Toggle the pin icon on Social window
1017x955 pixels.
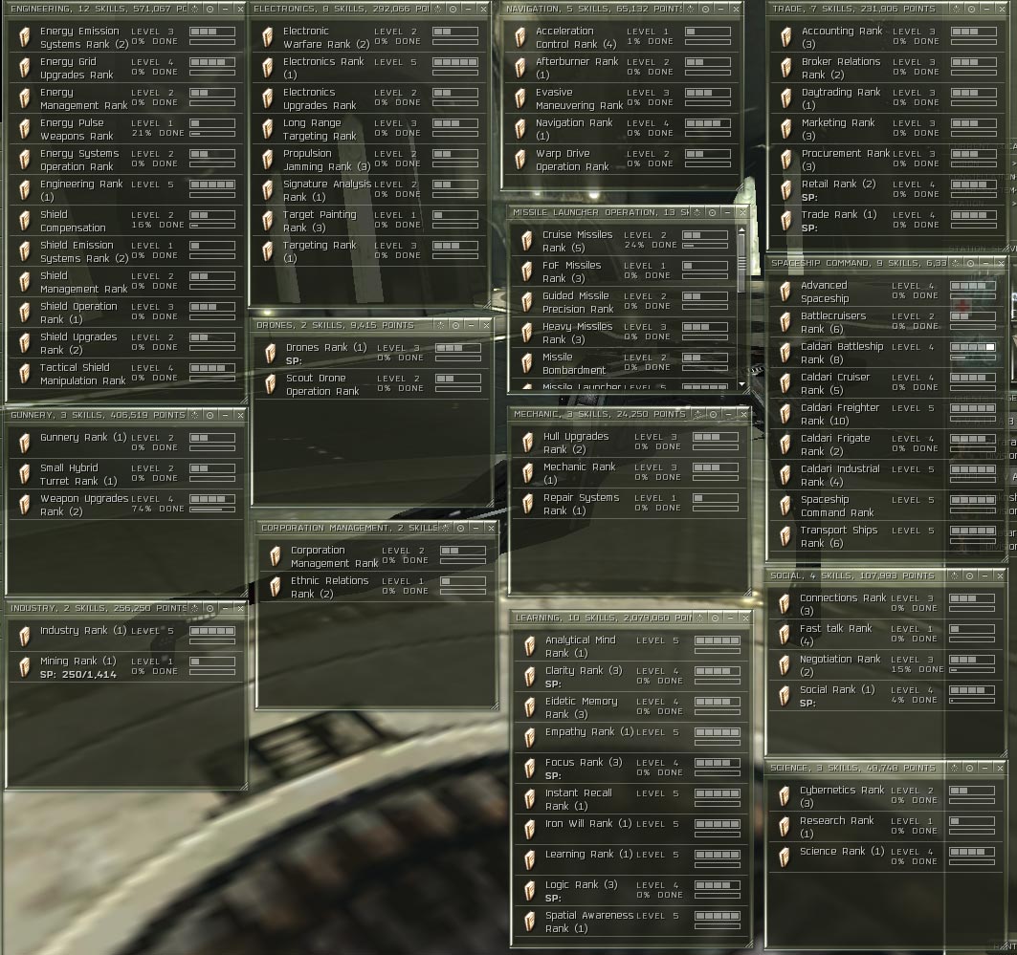click(x=955, y=575)
